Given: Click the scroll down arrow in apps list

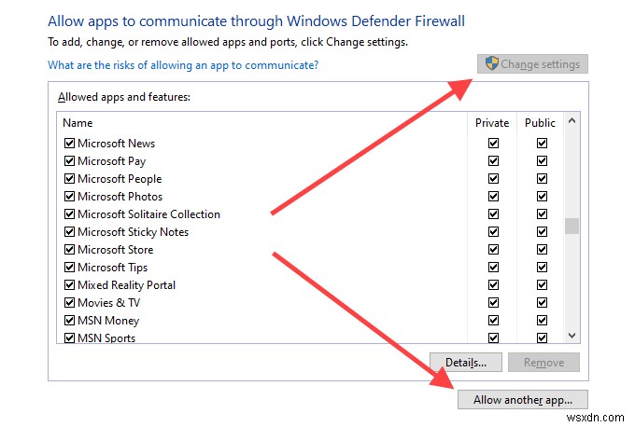Looking at the screenshot, I should tap(571, 336).
